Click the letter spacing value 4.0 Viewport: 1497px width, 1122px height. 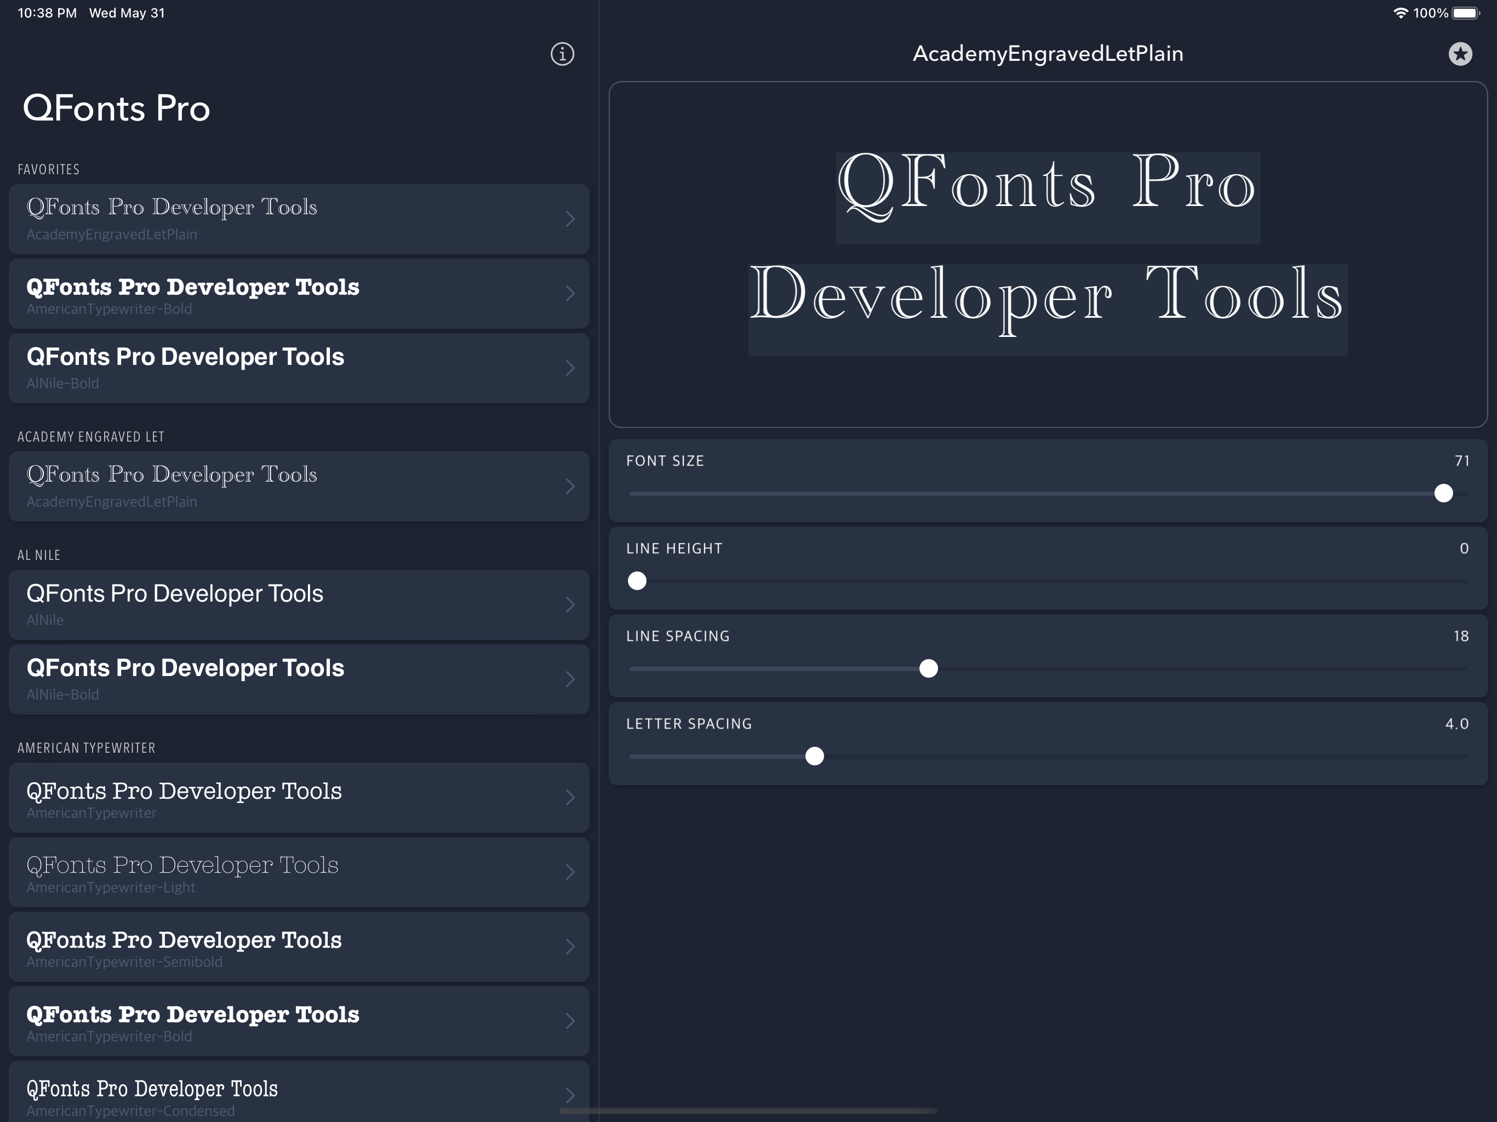[1457, 724]
